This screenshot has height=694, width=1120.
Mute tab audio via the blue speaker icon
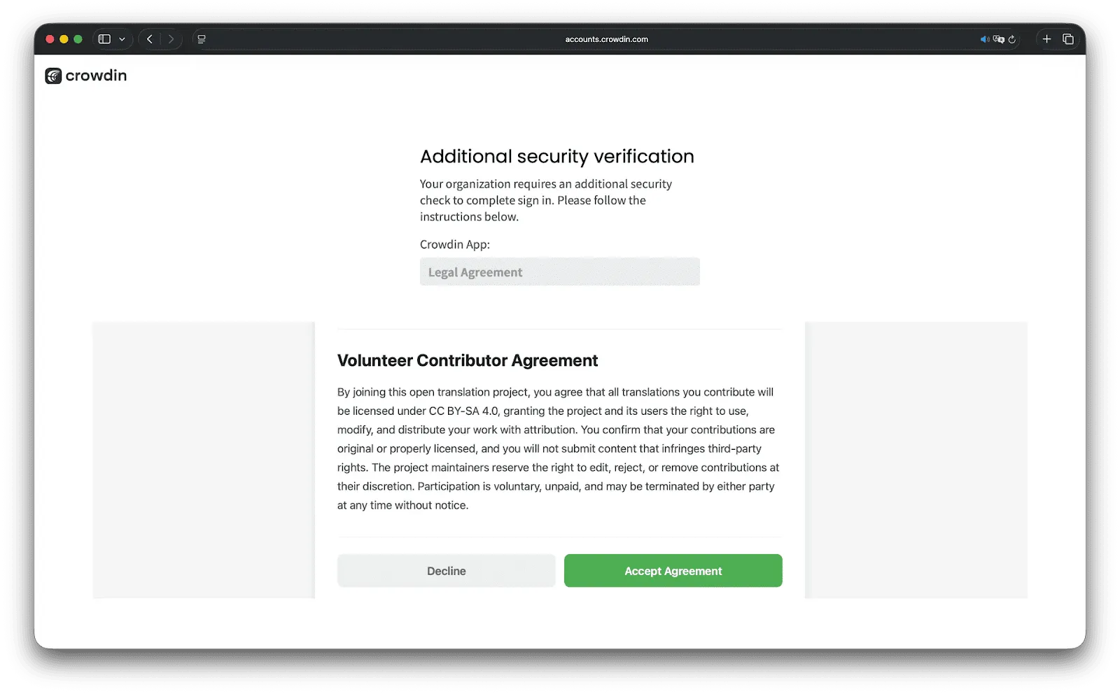(x=983, y=39)
